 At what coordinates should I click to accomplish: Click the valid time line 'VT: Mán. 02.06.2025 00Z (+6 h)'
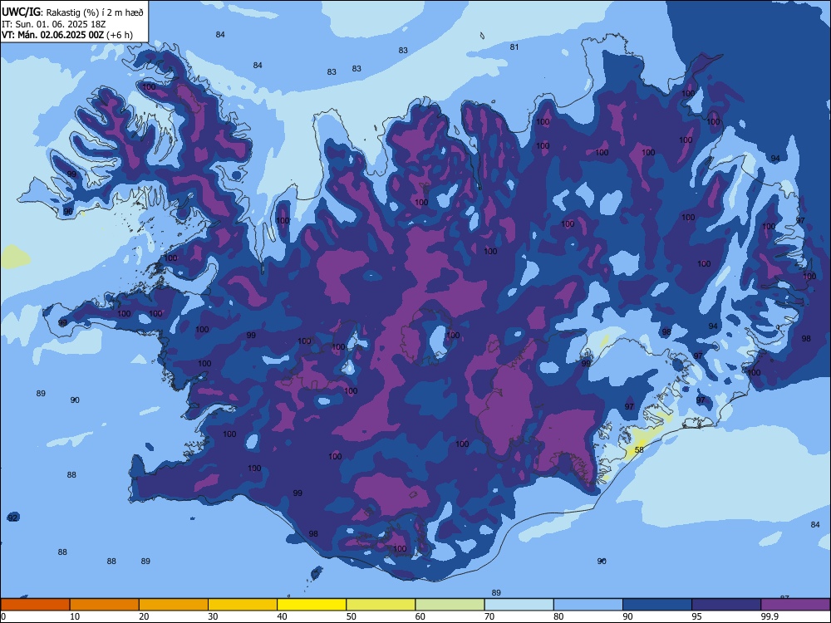[67, 35]
